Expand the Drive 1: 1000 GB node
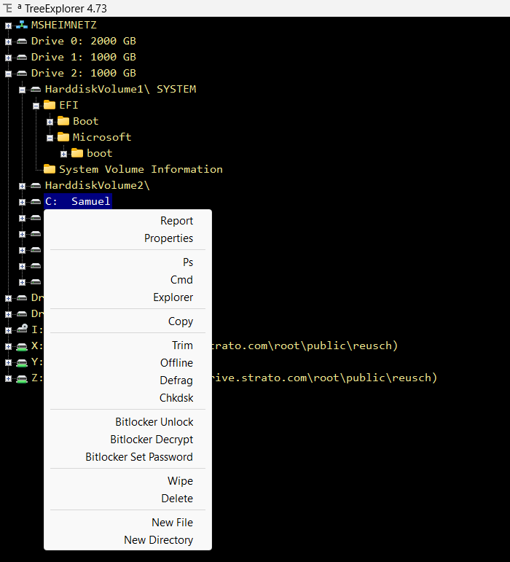 pyautogui.click(x=8, y=57)
